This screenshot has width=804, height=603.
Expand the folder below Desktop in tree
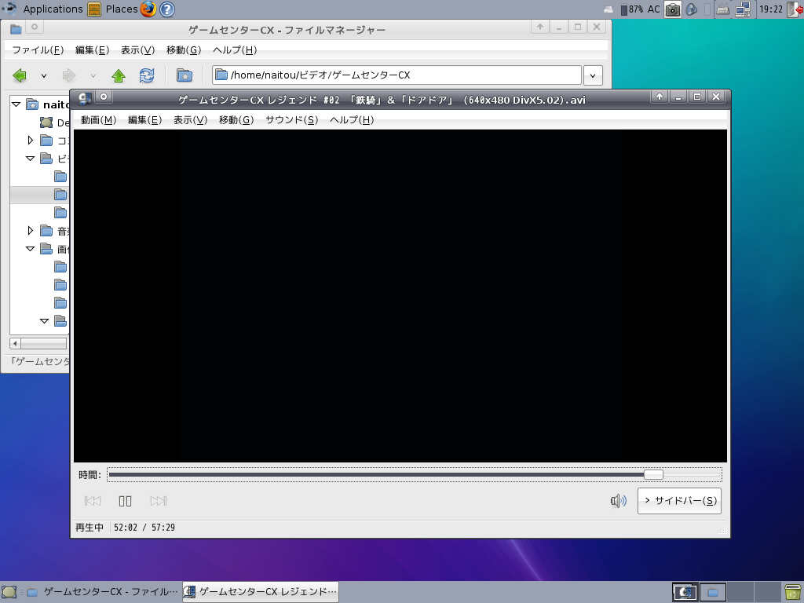tap(31, 141)
